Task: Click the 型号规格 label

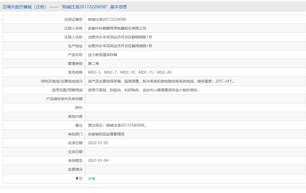Action: pos(75,72)
